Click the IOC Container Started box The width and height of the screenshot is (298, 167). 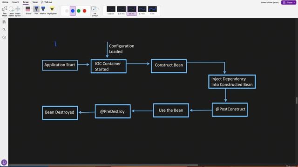click(108, 66)
